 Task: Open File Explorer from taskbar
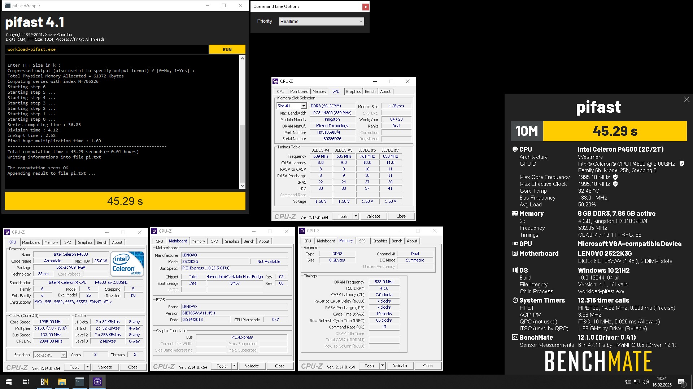[62, 382]
